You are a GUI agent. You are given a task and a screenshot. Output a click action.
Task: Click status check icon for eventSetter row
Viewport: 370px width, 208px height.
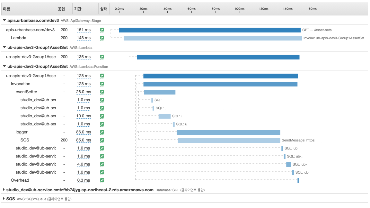pyautogui.click(x=102, y=92)
